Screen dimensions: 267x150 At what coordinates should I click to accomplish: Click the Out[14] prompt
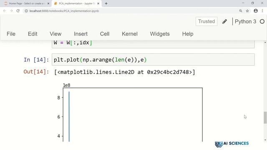pos(36,72)
